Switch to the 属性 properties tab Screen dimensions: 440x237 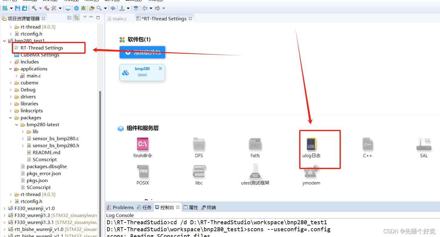pyautogui.click(x=191, y=207)
